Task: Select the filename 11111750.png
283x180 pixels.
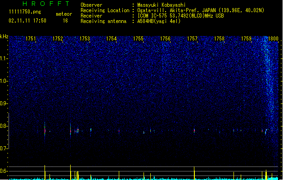Action: 25,12
